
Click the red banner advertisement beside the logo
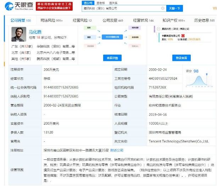point(54,6)
